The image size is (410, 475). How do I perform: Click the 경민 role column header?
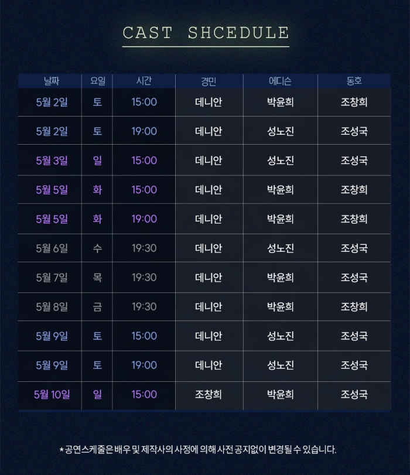pos(209,81)
